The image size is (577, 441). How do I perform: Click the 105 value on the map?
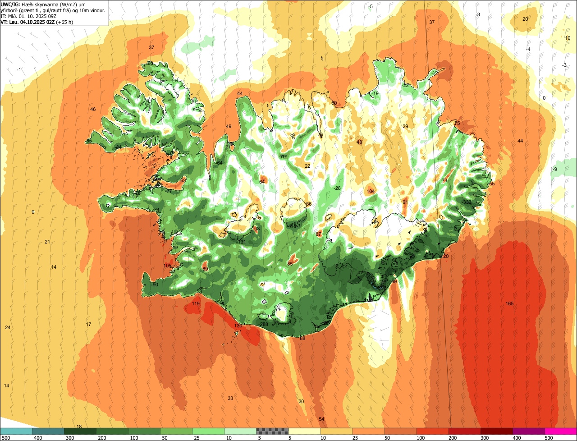click(168, 266)
